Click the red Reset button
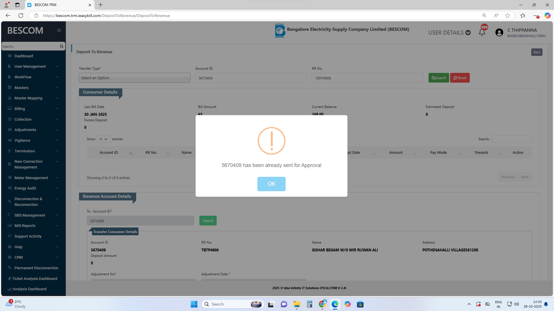554x311 pixels. pyautogui.click(x=460, y=78)
